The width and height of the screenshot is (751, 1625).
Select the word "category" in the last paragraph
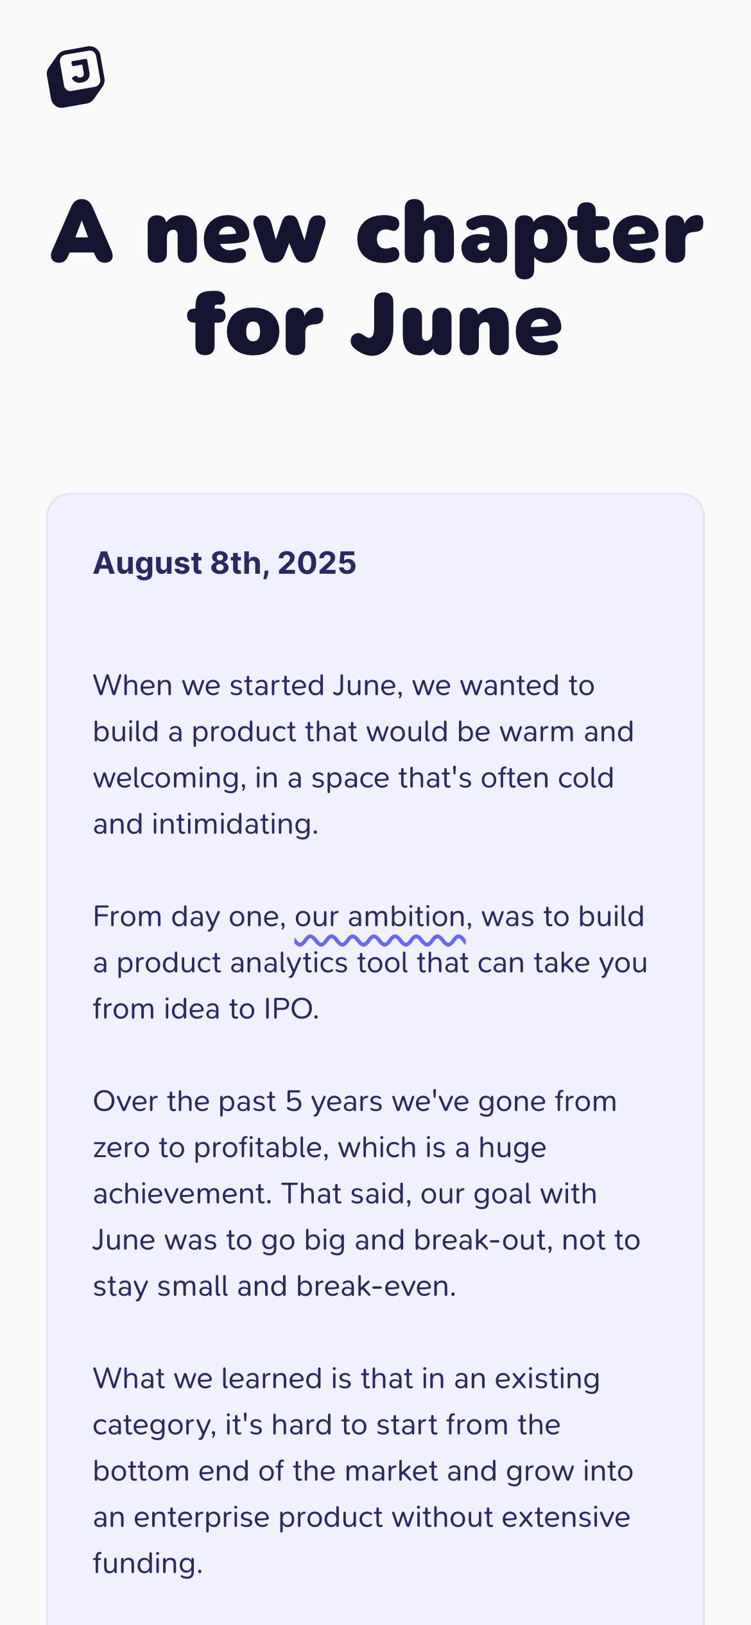(153, 1425)
